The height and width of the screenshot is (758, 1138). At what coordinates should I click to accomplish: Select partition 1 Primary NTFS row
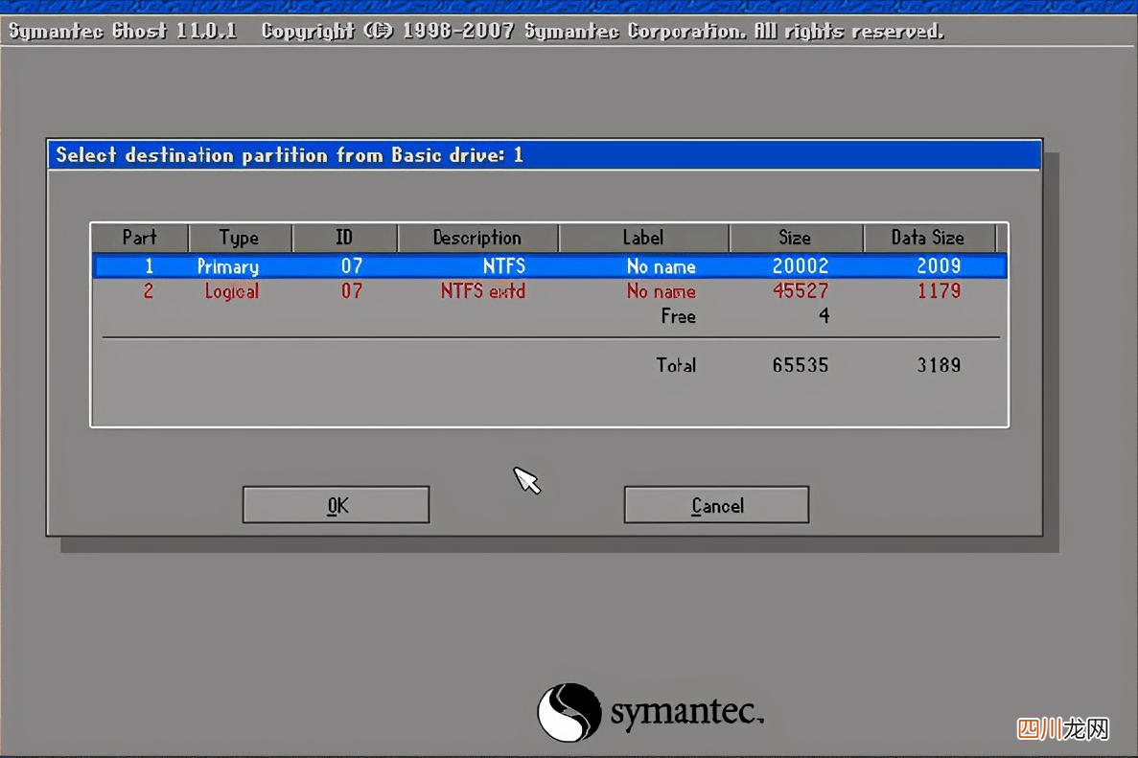(x=549, y=266)
